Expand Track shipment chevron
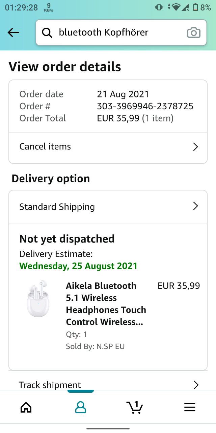The width and height of the screenshot is (216, 433). (195, 385)
